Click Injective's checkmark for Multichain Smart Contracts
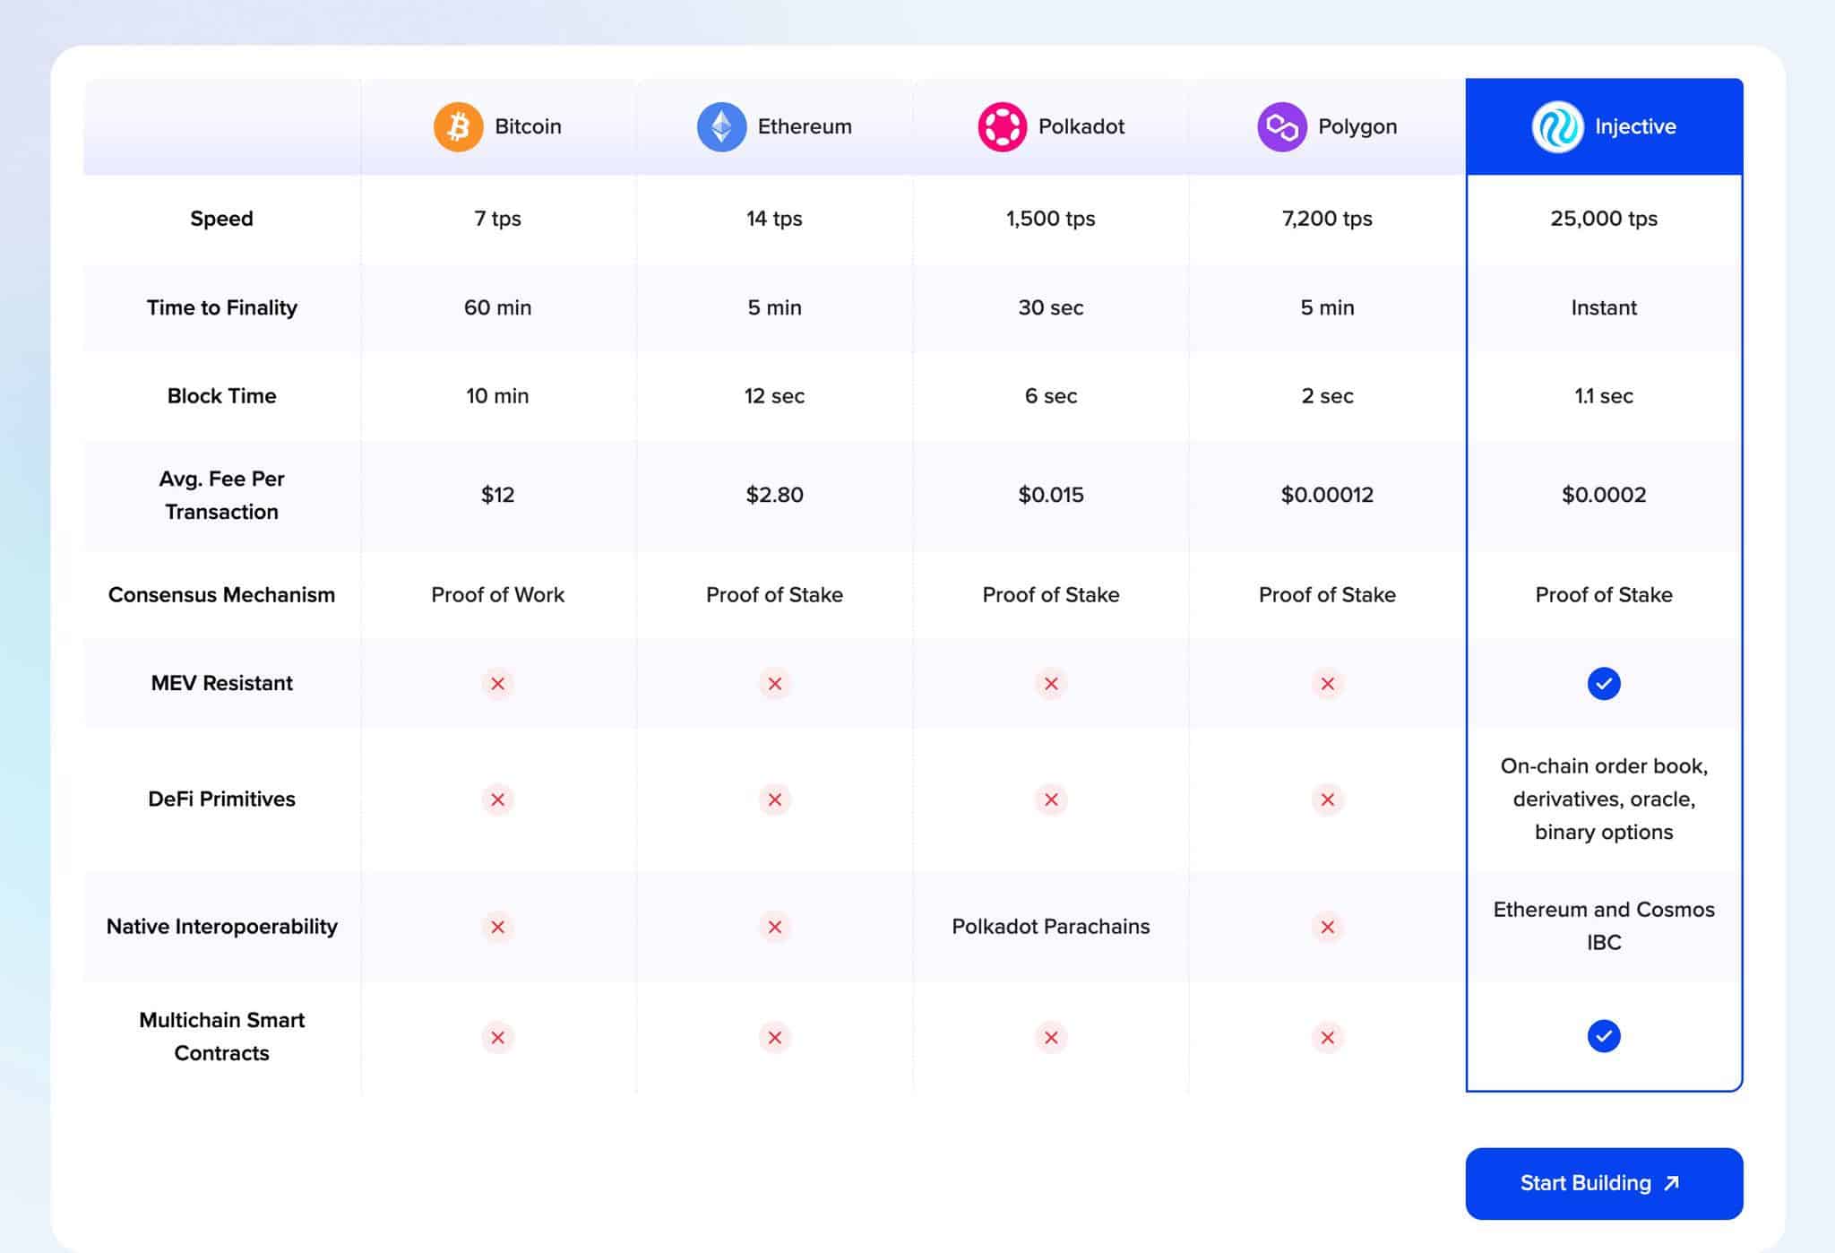Image resolution: width=1835 pixels, height=1253 pixels. 1603,1036
